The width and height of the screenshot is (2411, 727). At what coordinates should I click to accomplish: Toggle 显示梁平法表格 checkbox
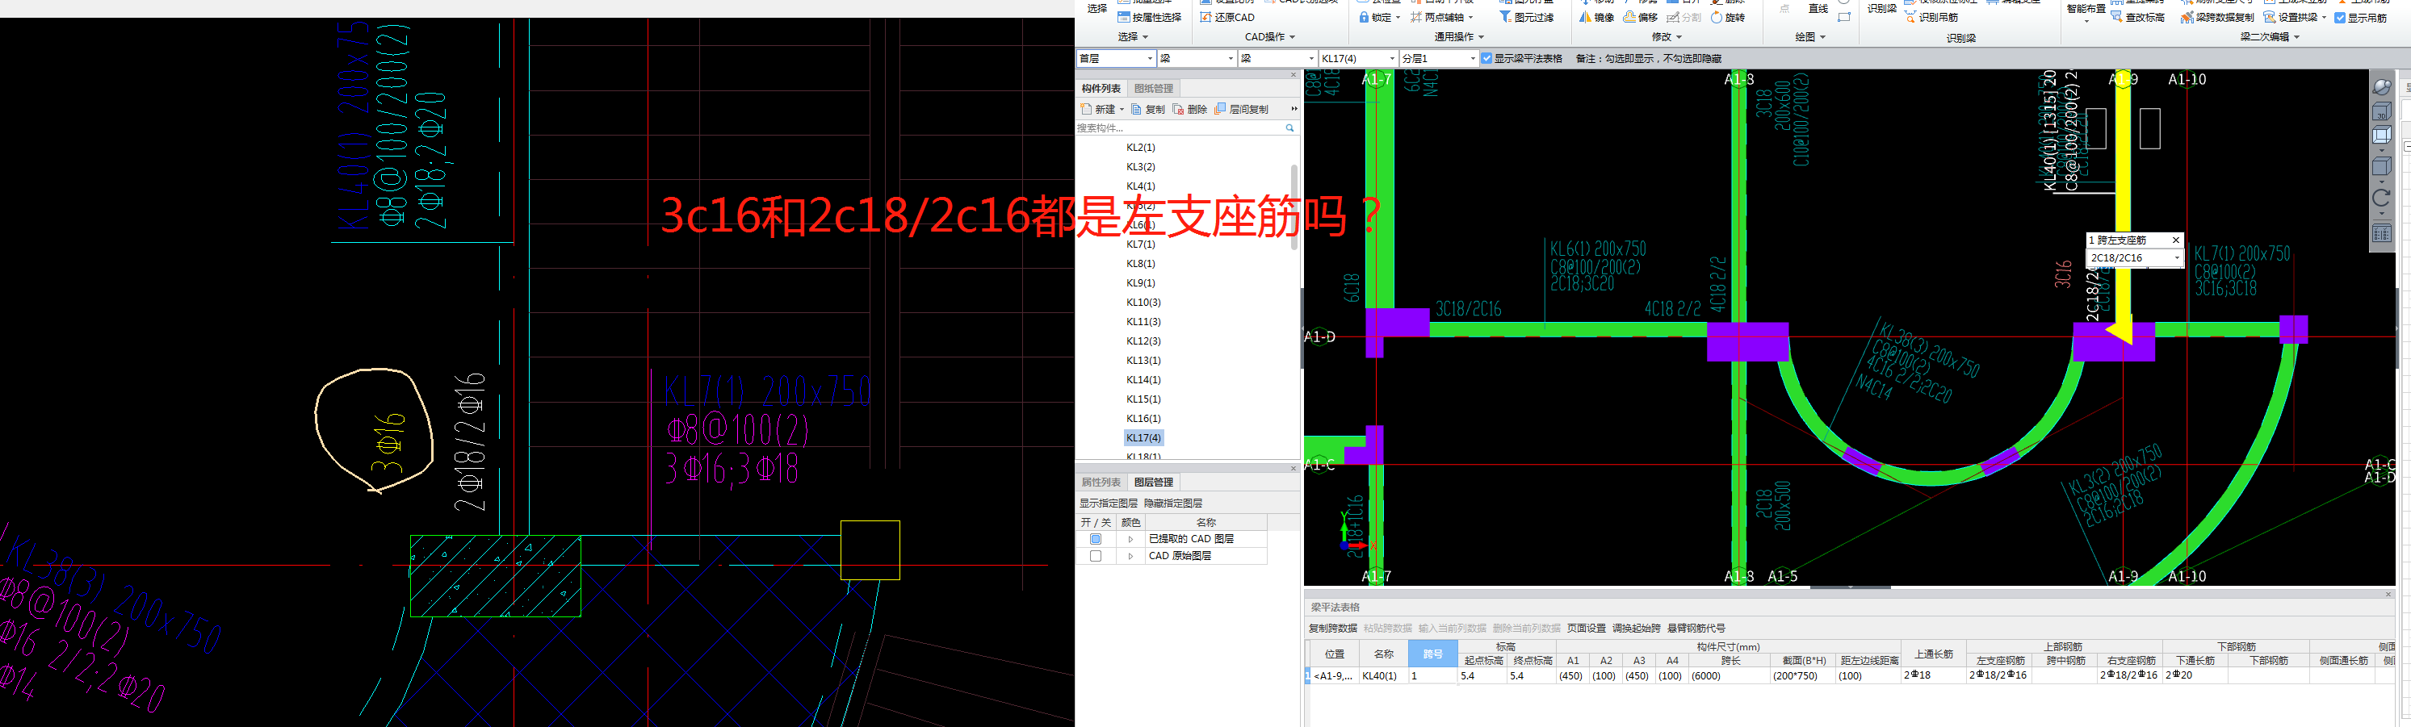coord(1486,58)
